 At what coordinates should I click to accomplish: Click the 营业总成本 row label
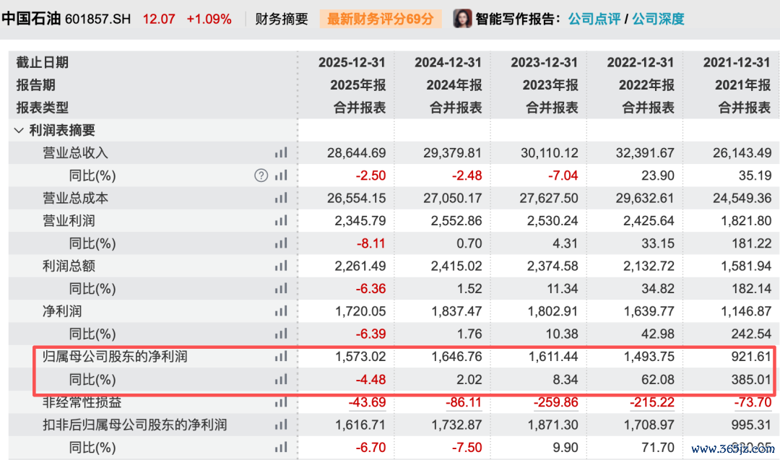[75, 198]
